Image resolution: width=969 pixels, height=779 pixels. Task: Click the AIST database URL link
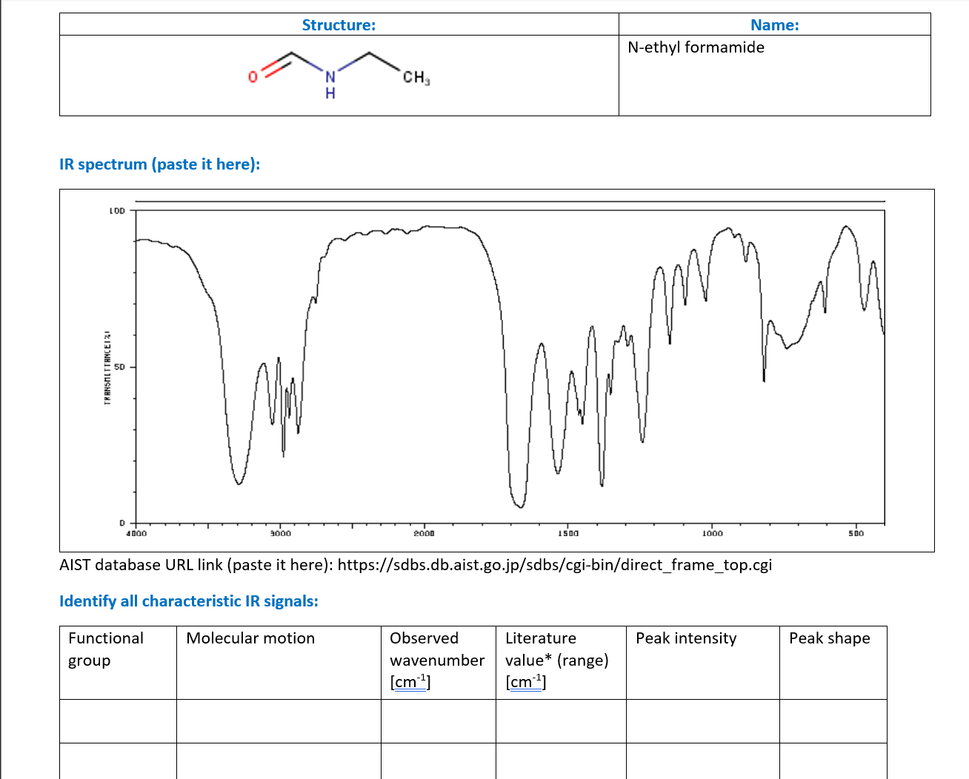(x=554, y=565)
